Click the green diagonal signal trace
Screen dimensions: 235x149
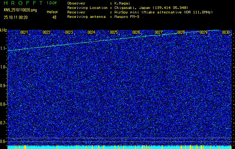[112, 39]
